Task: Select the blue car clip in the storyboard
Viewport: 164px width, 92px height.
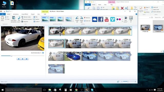Action: 73,56
